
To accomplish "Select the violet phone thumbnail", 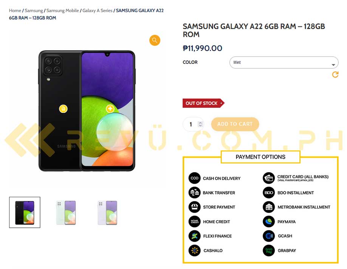I will coord(107,213).
